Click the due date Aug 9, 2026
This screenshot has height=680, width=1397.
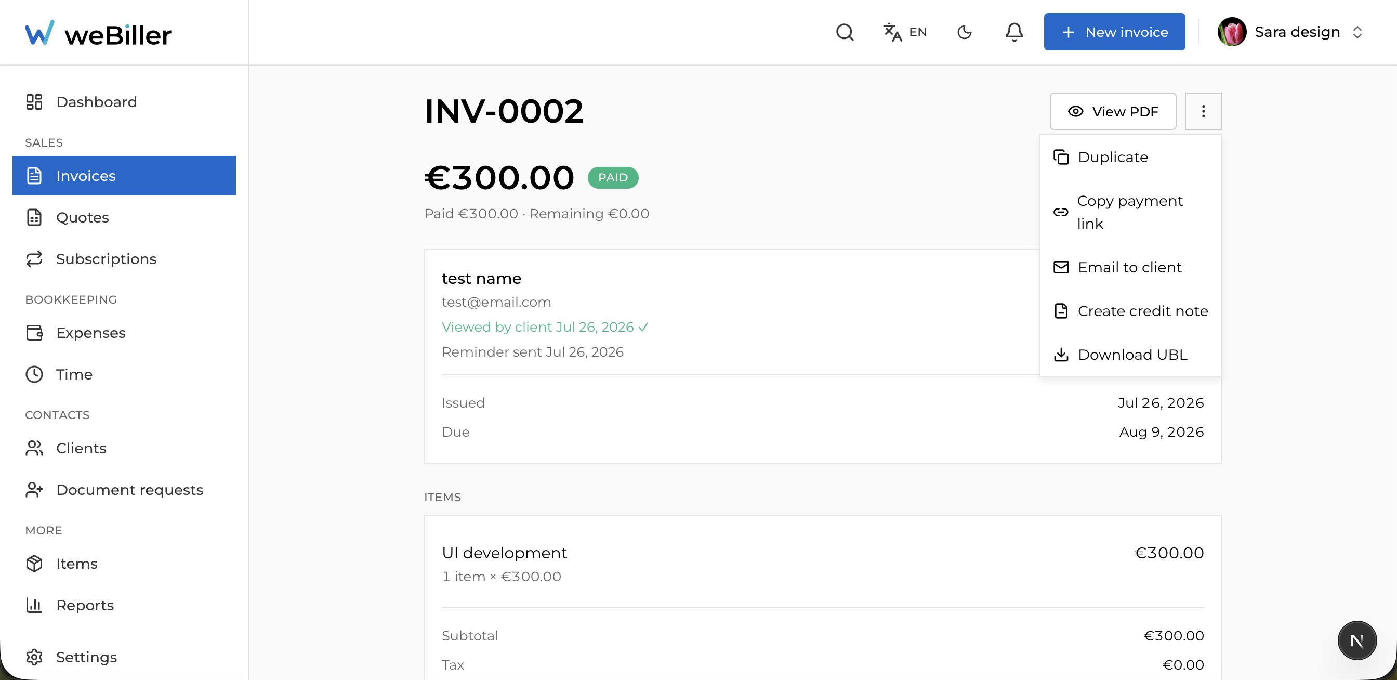pyautogui.click(x=1162, y=432)
